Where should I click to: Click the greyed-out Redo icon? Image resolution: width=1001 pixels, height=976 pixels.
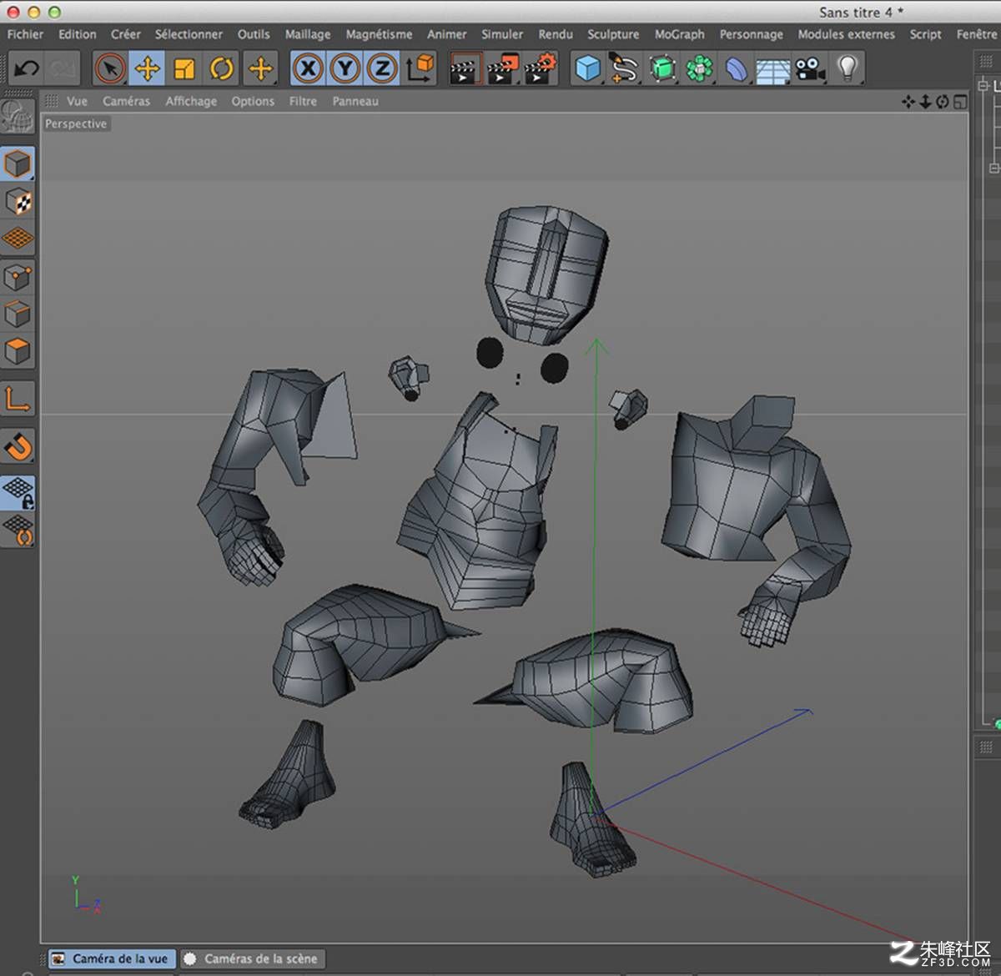pos(61,68)
